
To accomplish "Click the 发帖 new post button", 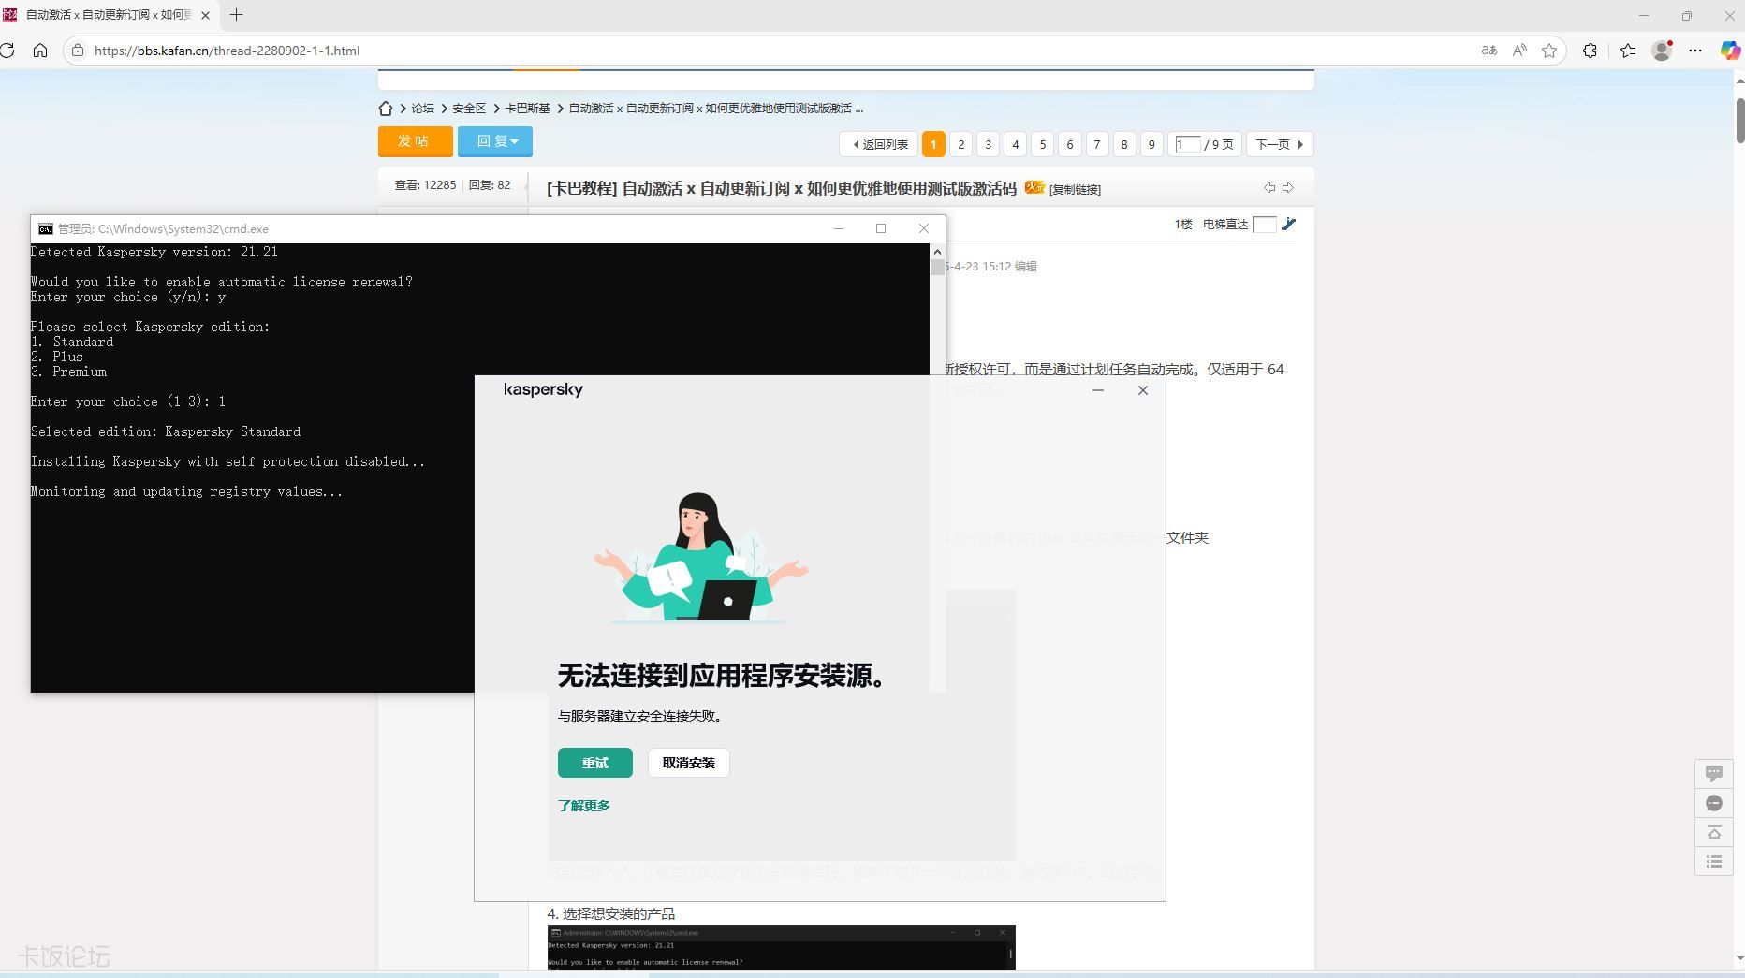I will click(x=416, y=141).
